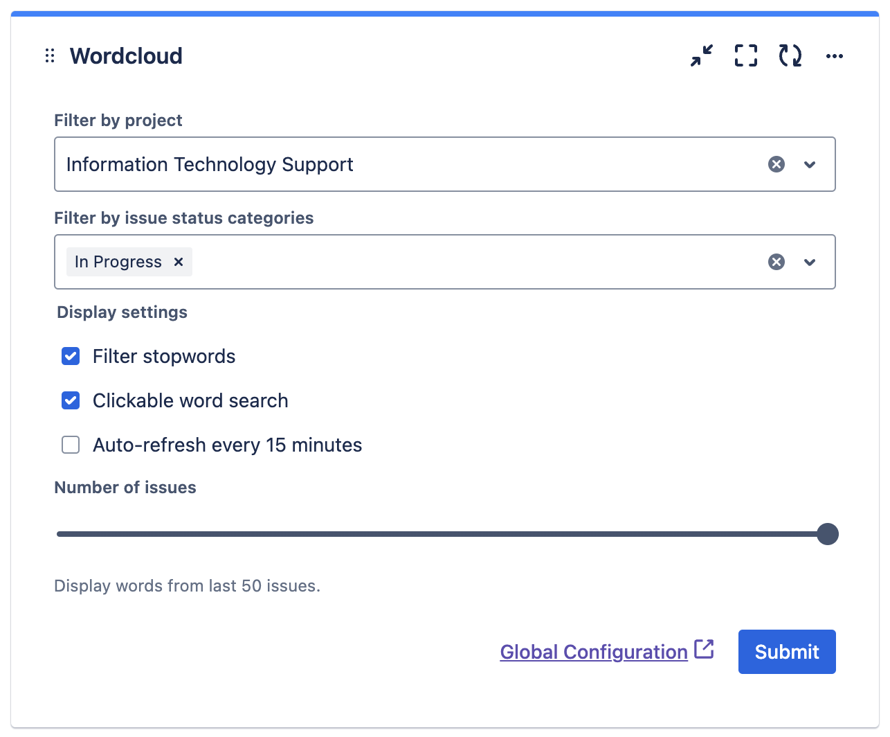The width and height of the screenshot is (890, 737).
Task: Enable Auto-refresh every 15 minutes
Action: point(71,445)
